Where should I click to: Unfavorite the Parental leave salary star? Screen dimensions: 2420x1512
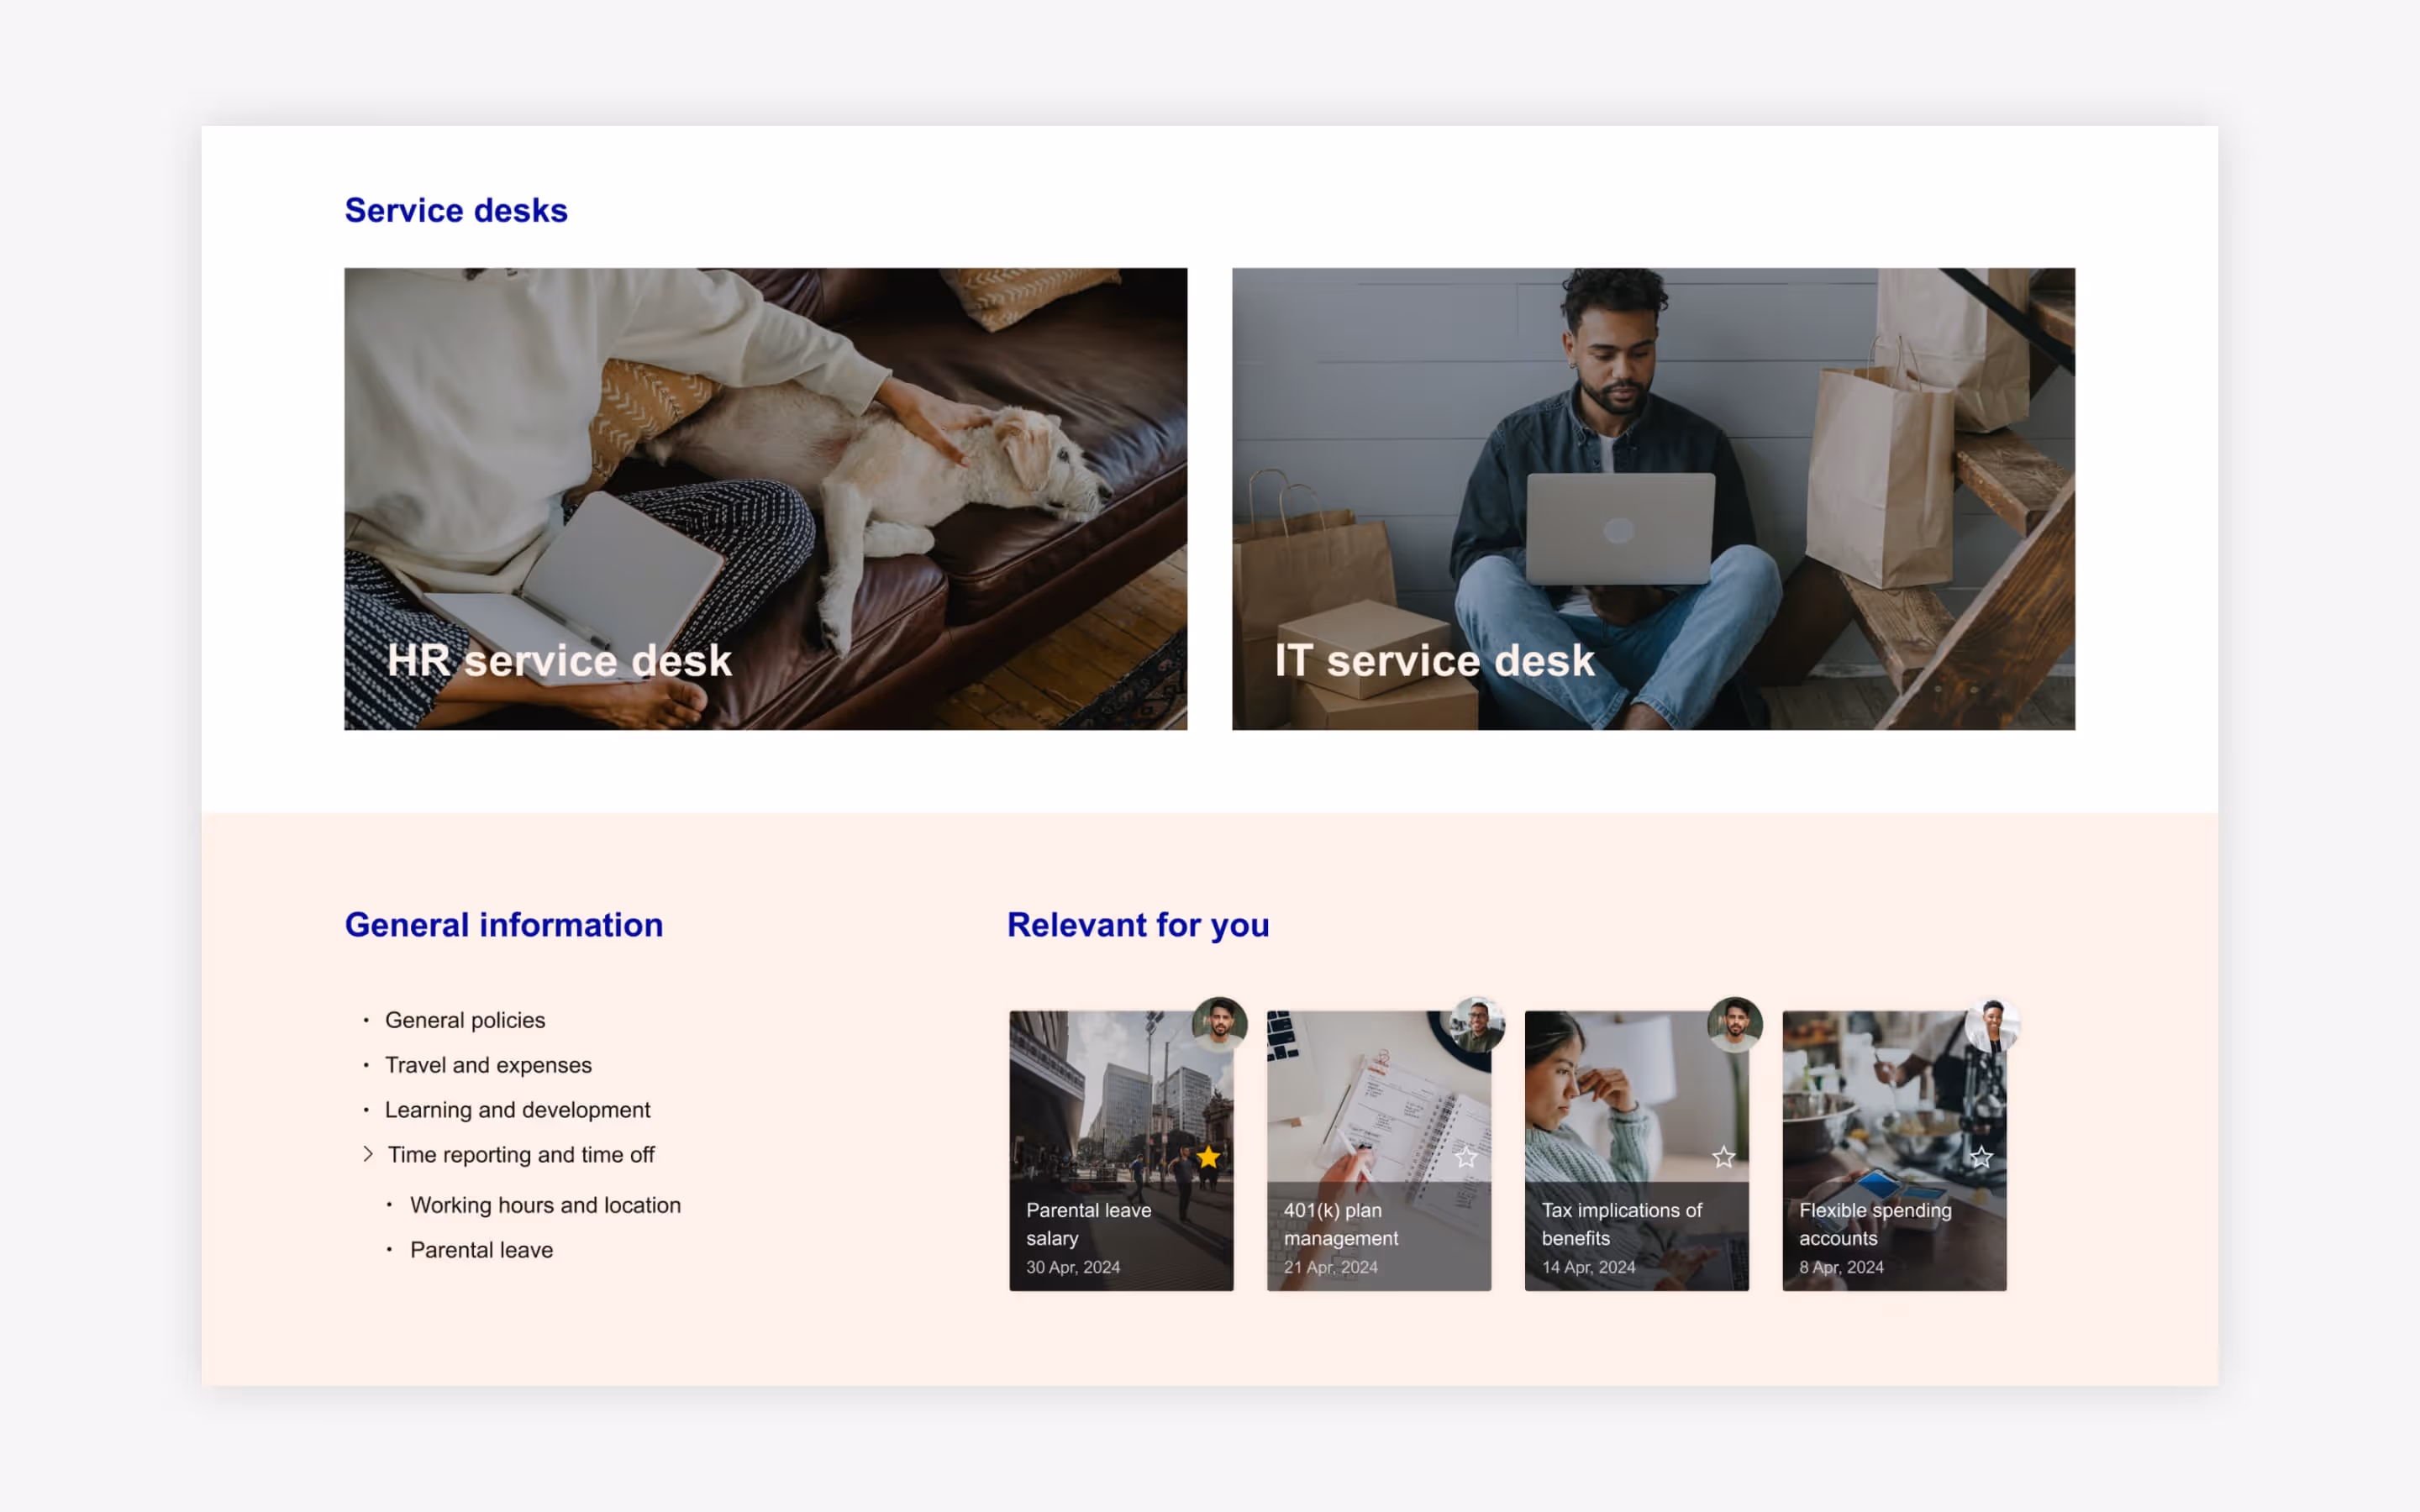tap(1208, 1157)
